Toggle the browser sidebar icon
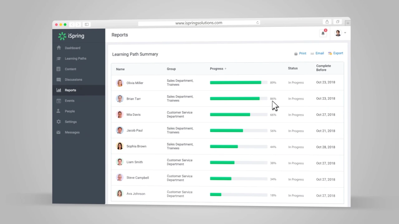399x224 pixels. (87, 25)
